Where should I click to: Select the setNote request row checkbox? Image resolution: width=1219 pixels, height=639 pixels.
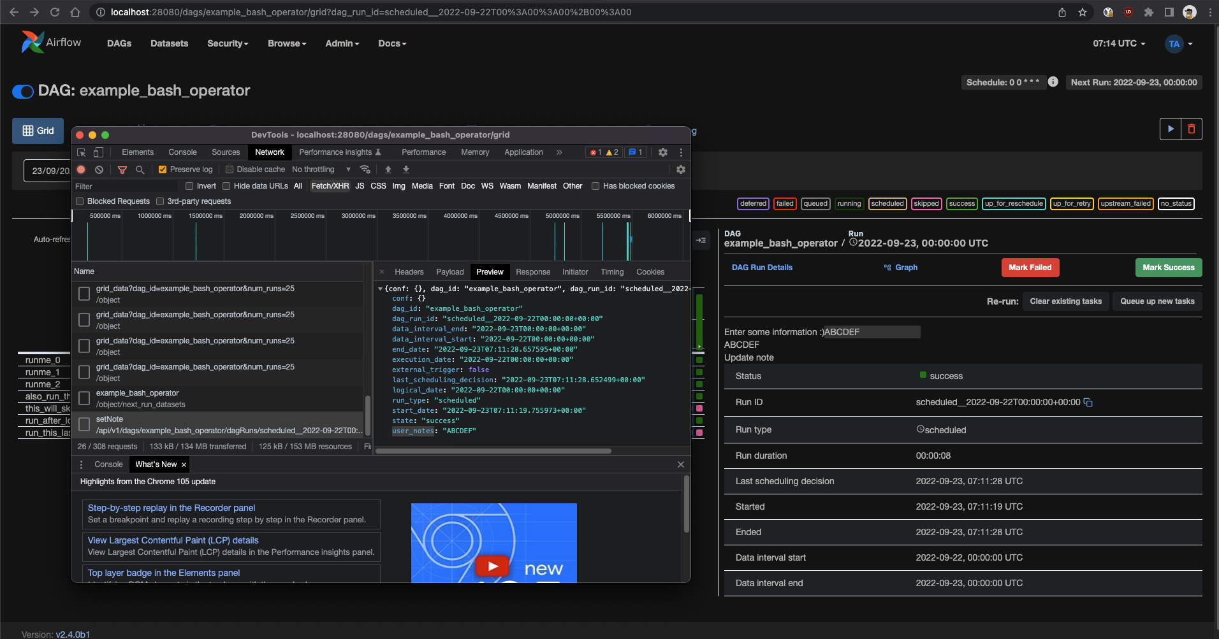point(84,424)
